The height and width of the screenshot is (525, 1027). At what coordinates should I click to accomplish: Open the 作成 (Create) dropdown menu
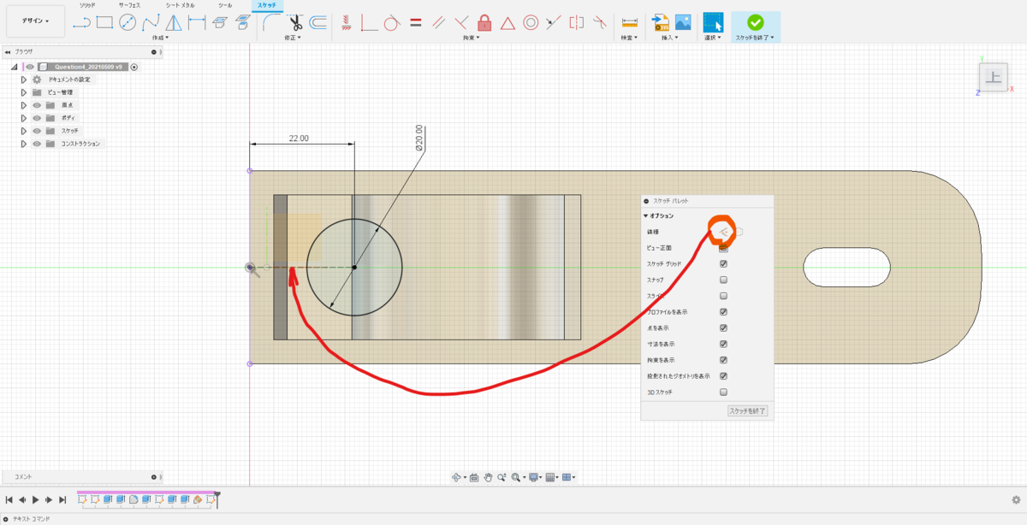(160, 38)
